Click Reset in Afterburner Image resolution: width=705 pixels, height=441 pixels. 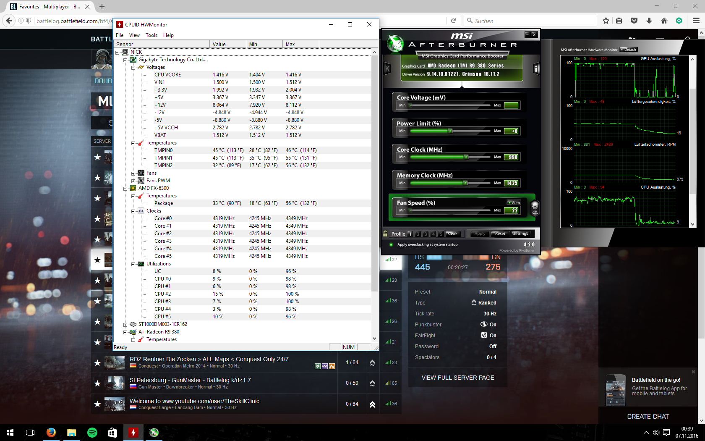(x=500, y=234)
